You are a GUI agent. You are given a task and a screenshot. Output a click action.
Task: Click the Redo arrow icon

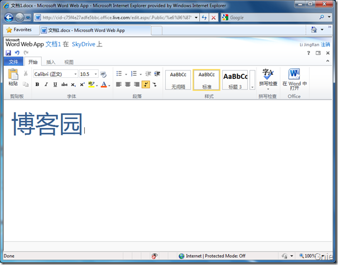point(26,53)
